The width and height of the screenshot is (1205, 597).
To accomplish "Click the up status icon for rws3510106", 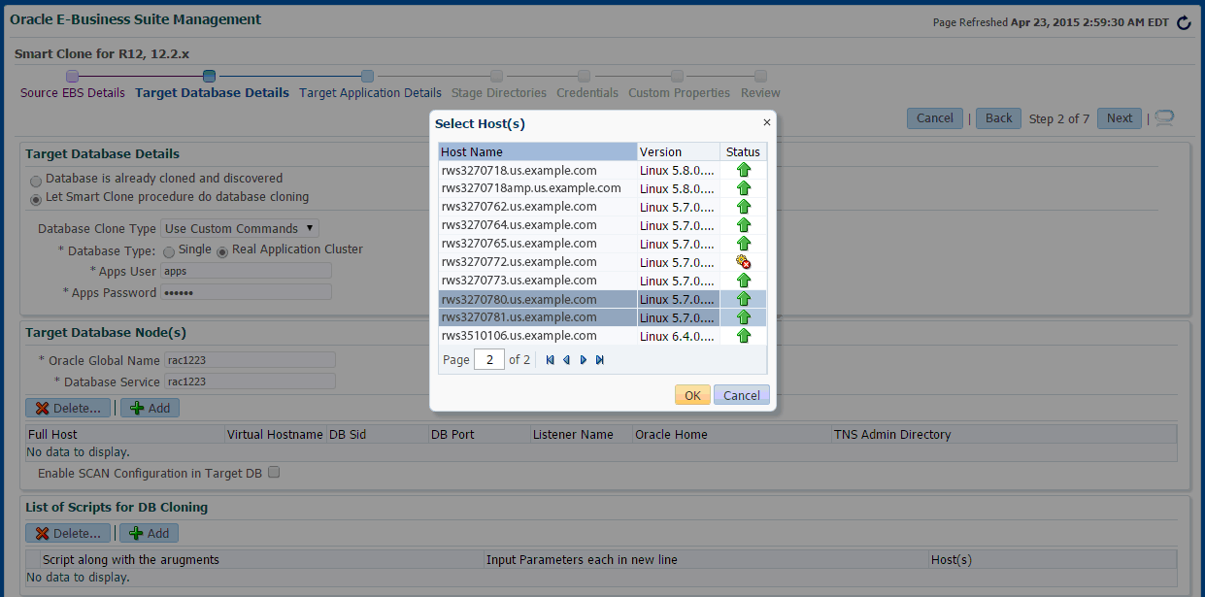I will point(744,336).
